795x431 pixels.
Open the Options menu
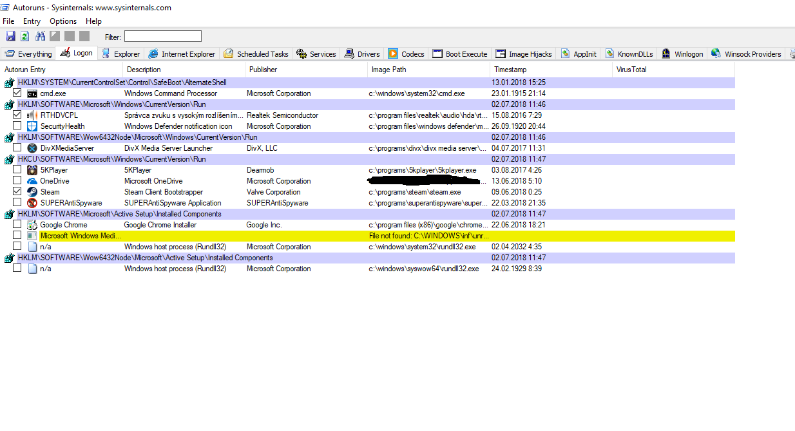tap(63, 21)
